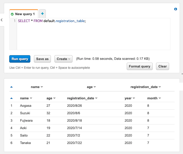Select the Tanaka name cell

click(x=25, y=143)
